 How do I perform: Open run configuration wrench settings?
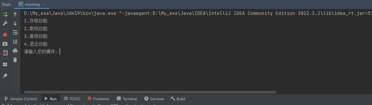pos(5,24)
